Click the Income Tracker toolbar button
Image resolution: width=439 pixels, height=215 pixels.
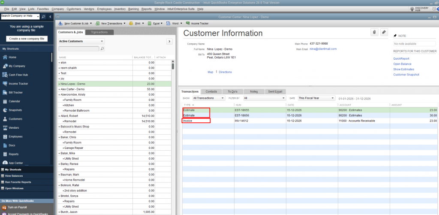pyautogui.click(x=197, y=23)
